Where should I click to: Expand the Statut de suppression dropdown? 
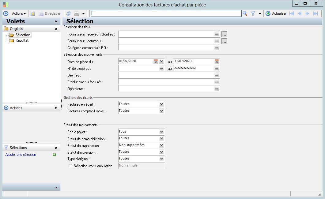pyautogui.click(x=161, y=145)
